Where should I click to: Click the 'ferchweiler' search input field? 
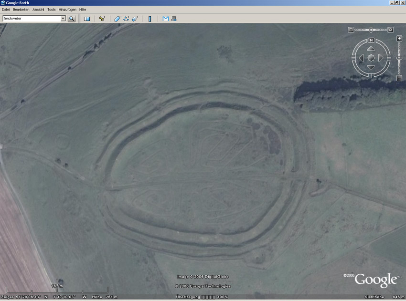coord(31,19)
